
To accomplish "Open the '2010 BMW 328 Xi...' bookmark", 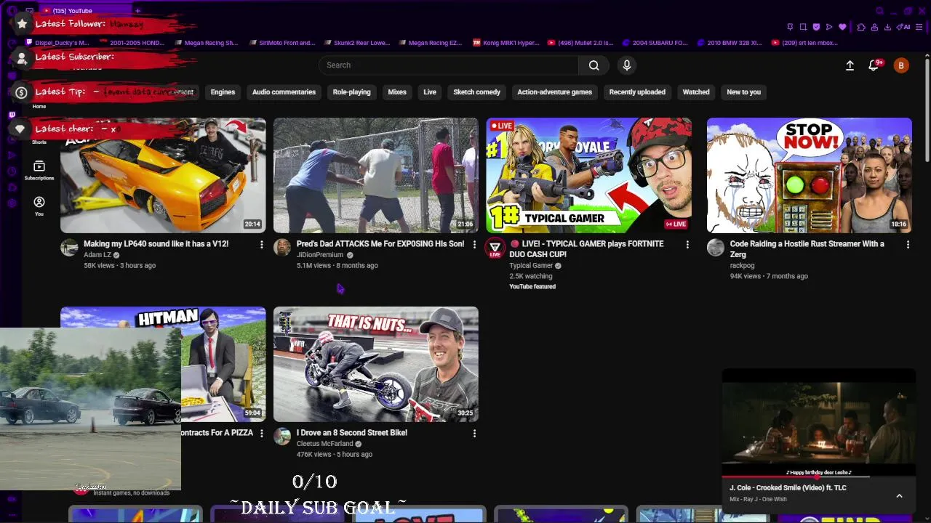I will coord(730,43).
